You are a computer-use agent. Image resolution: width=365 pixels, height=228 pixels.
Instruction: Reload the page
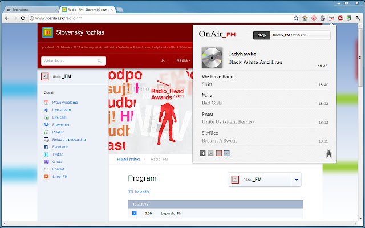point(23,18)
